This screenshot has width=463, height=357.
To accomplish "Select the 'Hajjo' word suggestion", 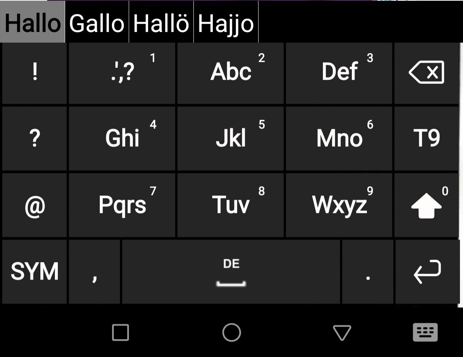I will coord(226,23).
